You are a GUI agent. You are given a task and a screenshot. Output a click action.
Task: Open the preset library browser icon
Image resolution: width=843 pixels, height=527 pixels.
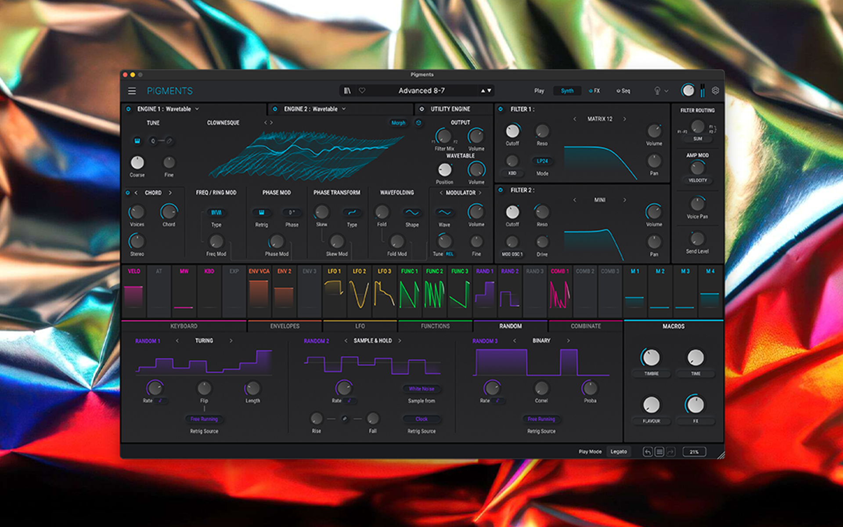click(347, 90)
